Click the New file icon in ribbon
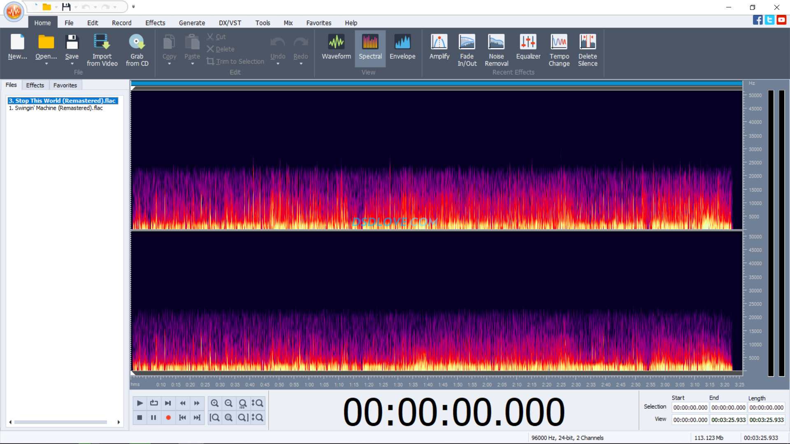 tap(17, 42)
